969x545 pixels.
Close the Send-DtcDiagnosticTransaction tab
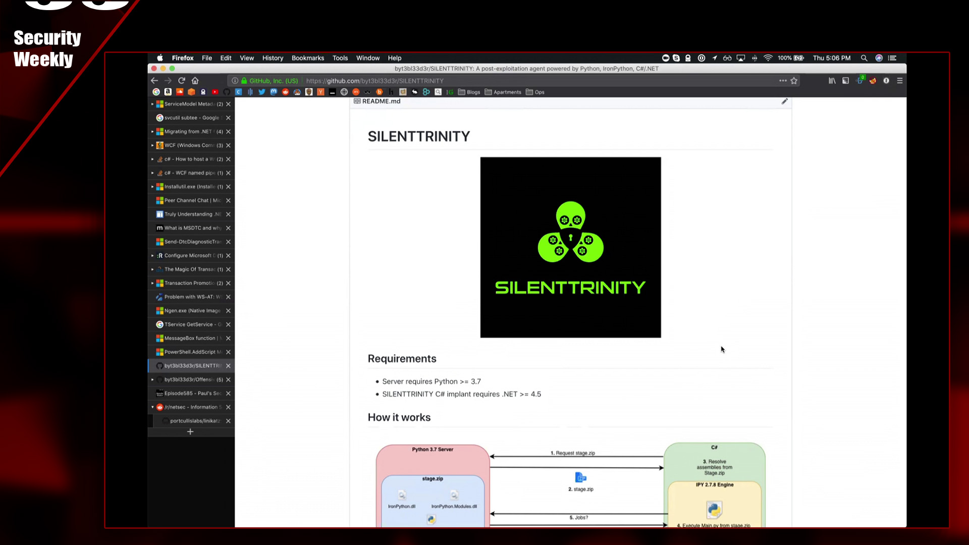point(228,242)
